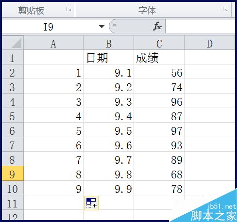Select highlighted row 9 header
Screen dimensions: 237x222
tap(13, 174)
